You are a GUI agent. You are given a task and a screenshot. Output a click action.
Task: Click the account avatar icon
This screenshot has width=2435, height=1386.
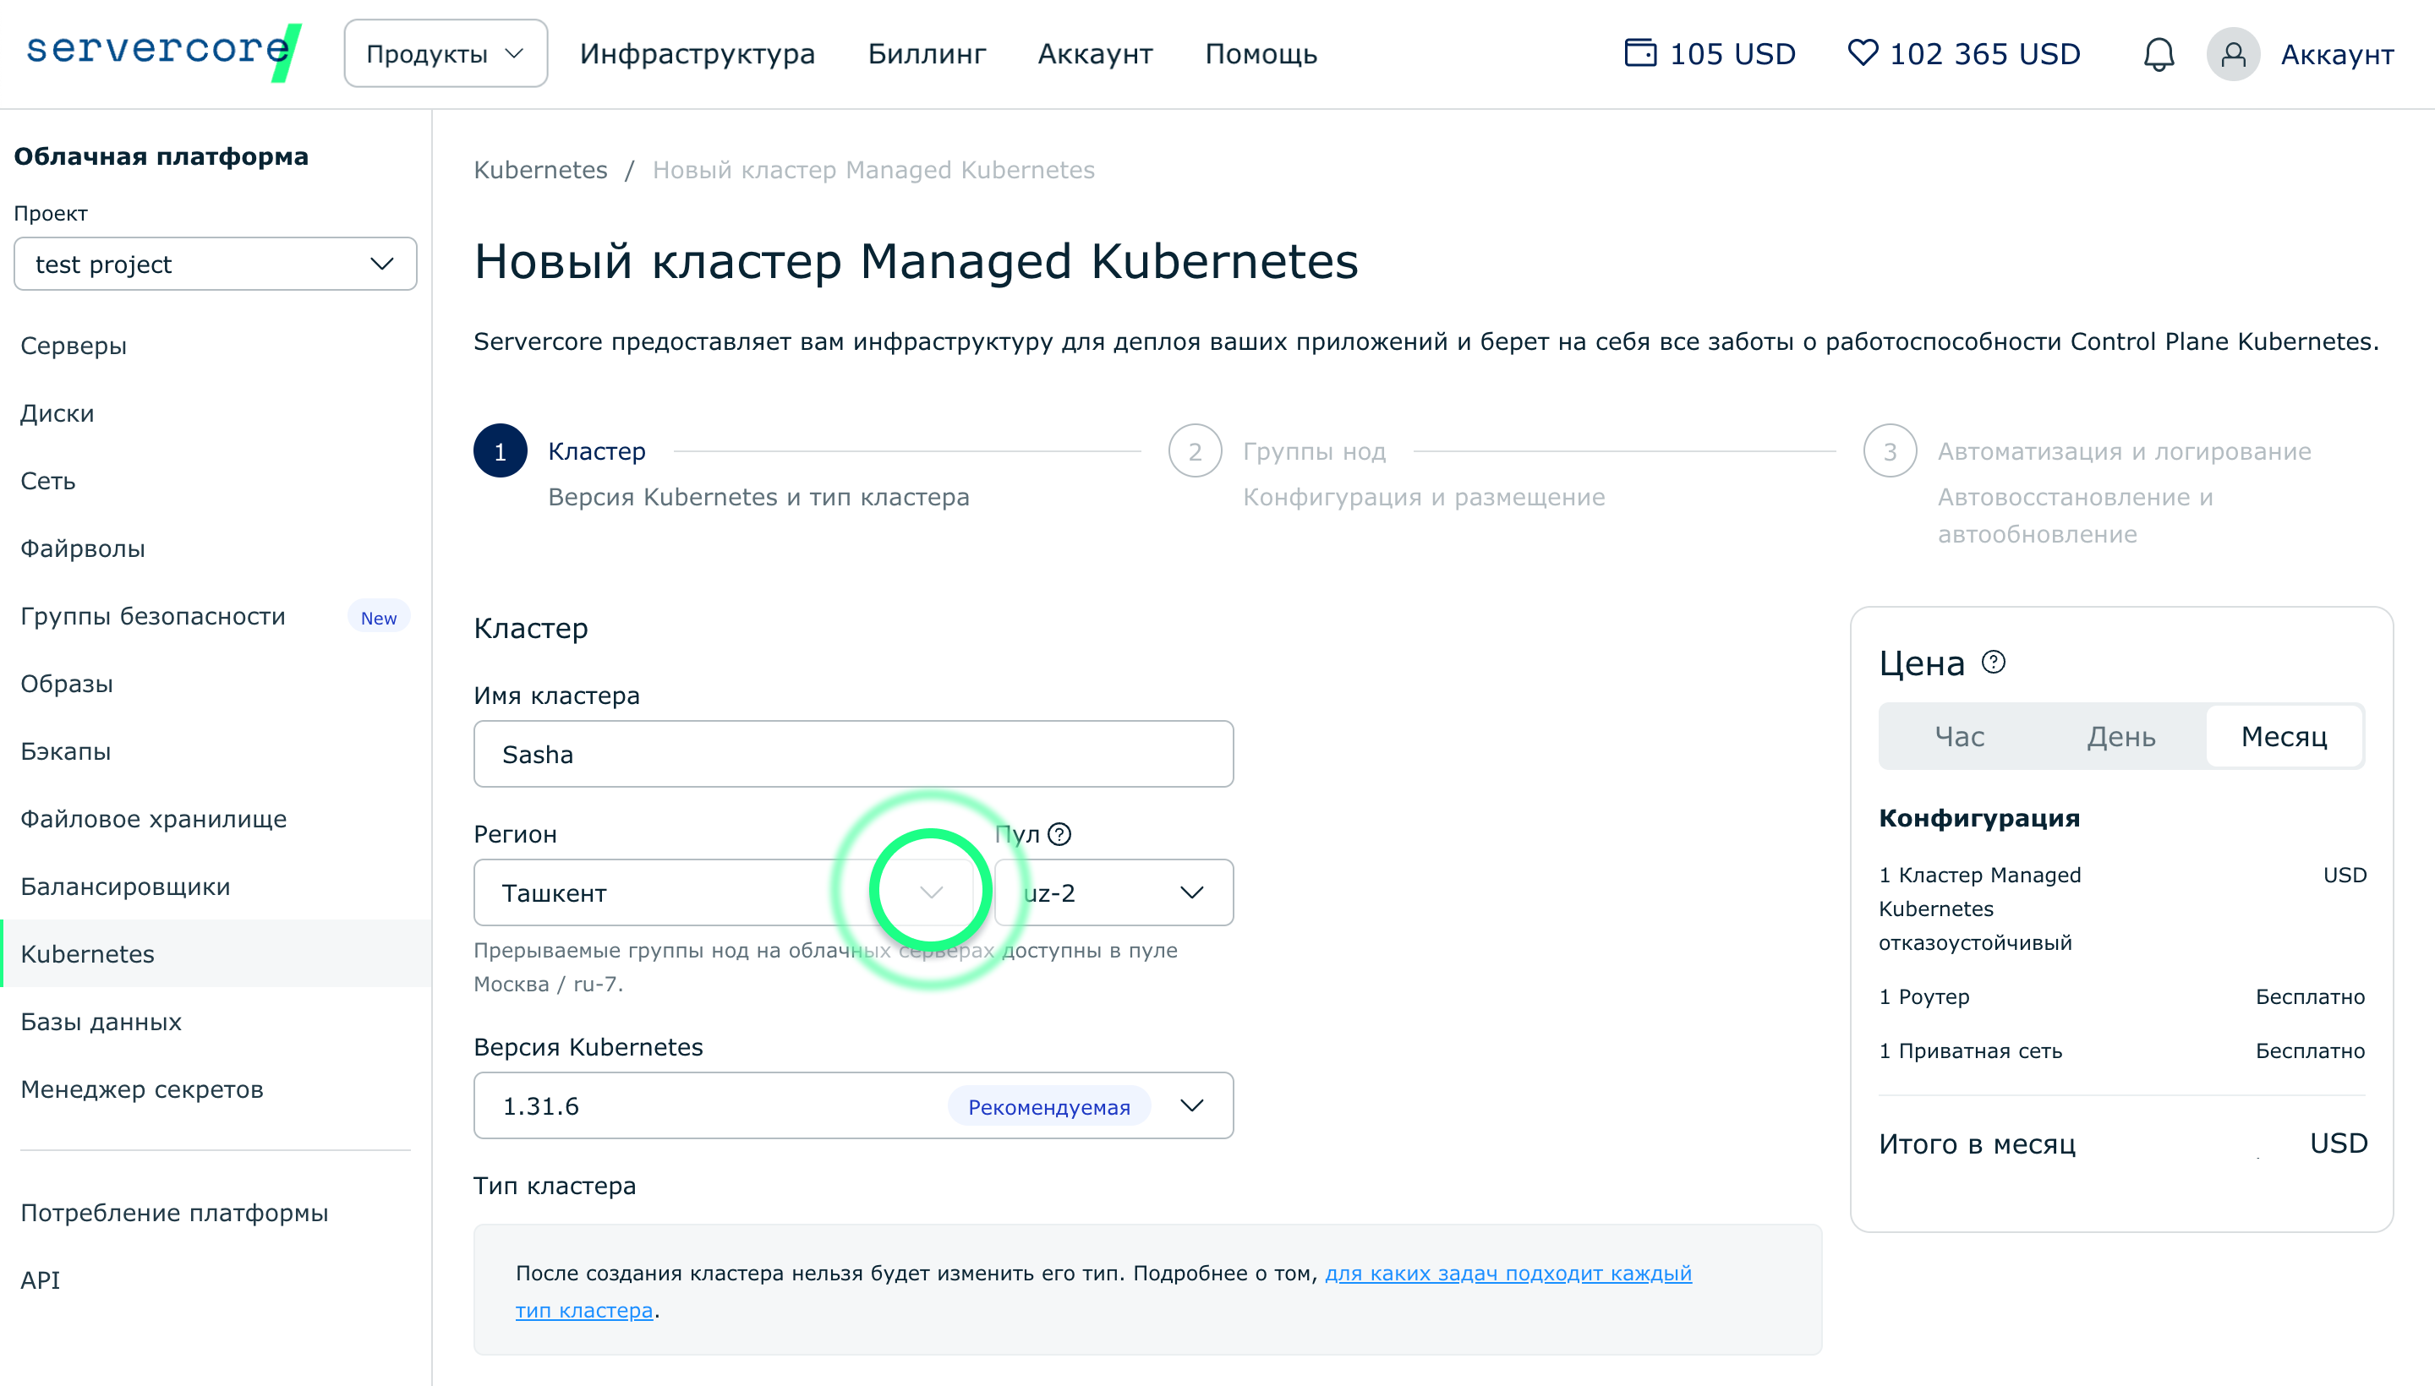pos(2232,54)
